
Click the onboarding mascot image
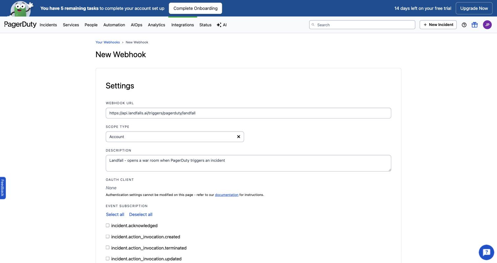point(21,8)
